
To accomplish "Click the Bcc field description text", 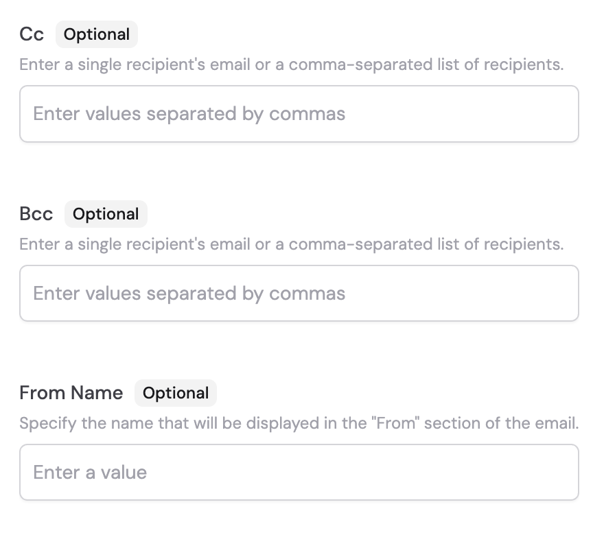I will point(291,243).
